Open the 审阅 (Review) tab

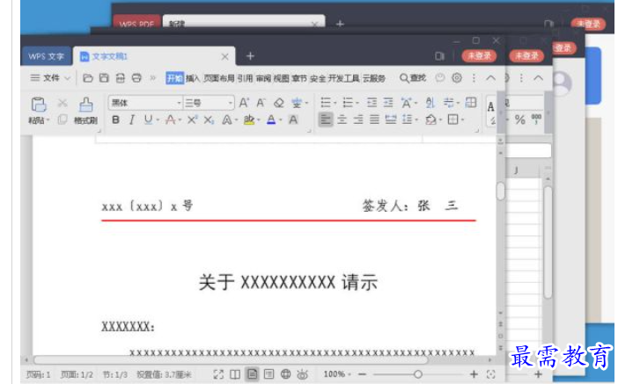point(263,78)
